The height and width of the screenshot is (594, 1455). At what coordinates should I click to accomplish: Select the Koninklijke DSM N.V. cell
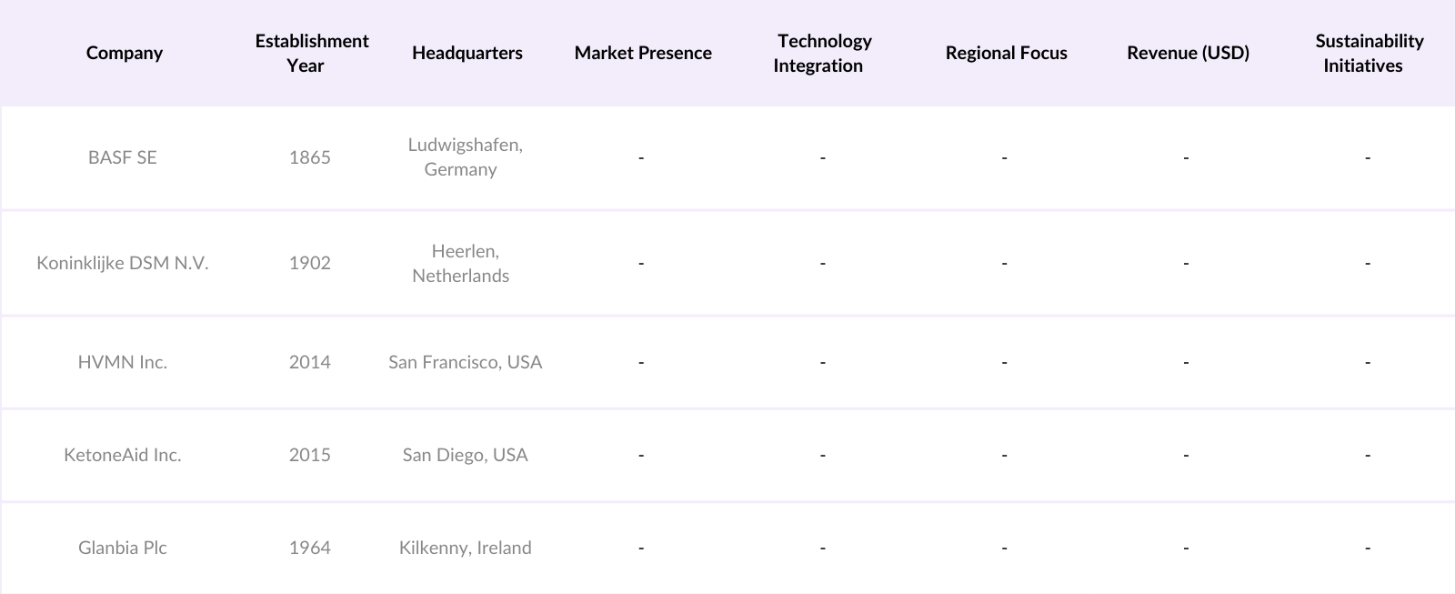coord(123,263)
